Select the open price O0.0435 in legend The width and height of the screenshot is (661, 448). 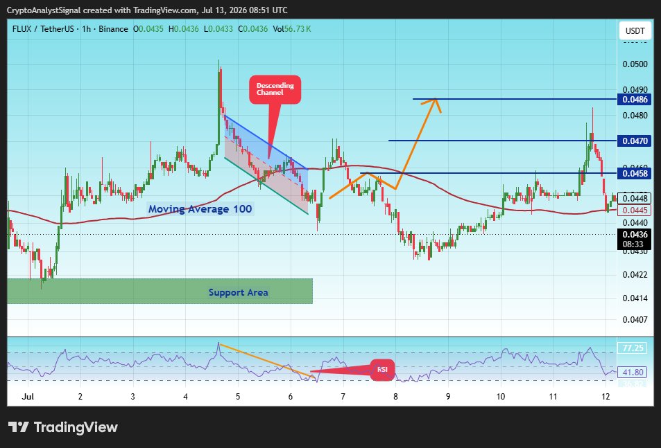tap(148, 29)
